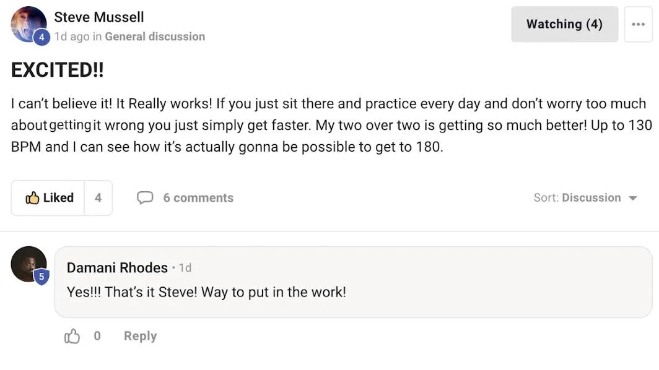Click the thumbs-up icon on the post
The width and height of the screenshot is (659, 370).
pyautogui.click(x=32, y=198)
